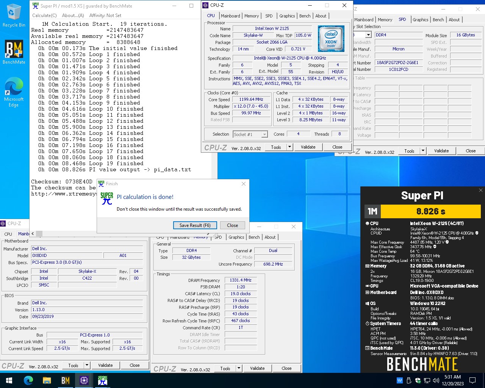This screenshot has width=485, height=388.
Task: Switch to Super PI via the taskbar icon
Action: pos(103,380)
